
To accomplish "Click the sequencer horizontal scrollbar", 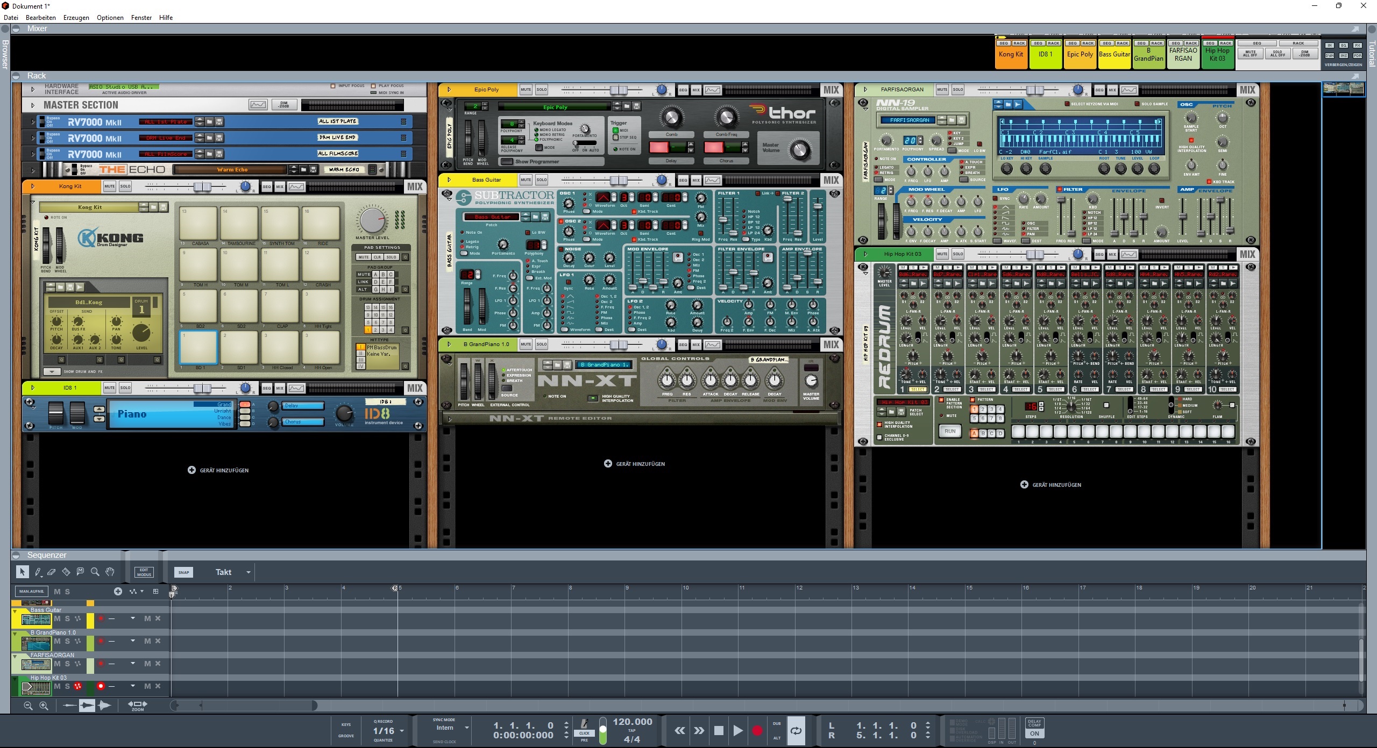I will (245, 705).
